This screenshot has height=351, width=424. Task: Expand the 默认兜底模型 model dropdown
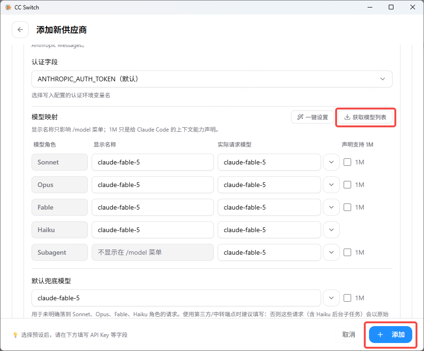(331, 298)
